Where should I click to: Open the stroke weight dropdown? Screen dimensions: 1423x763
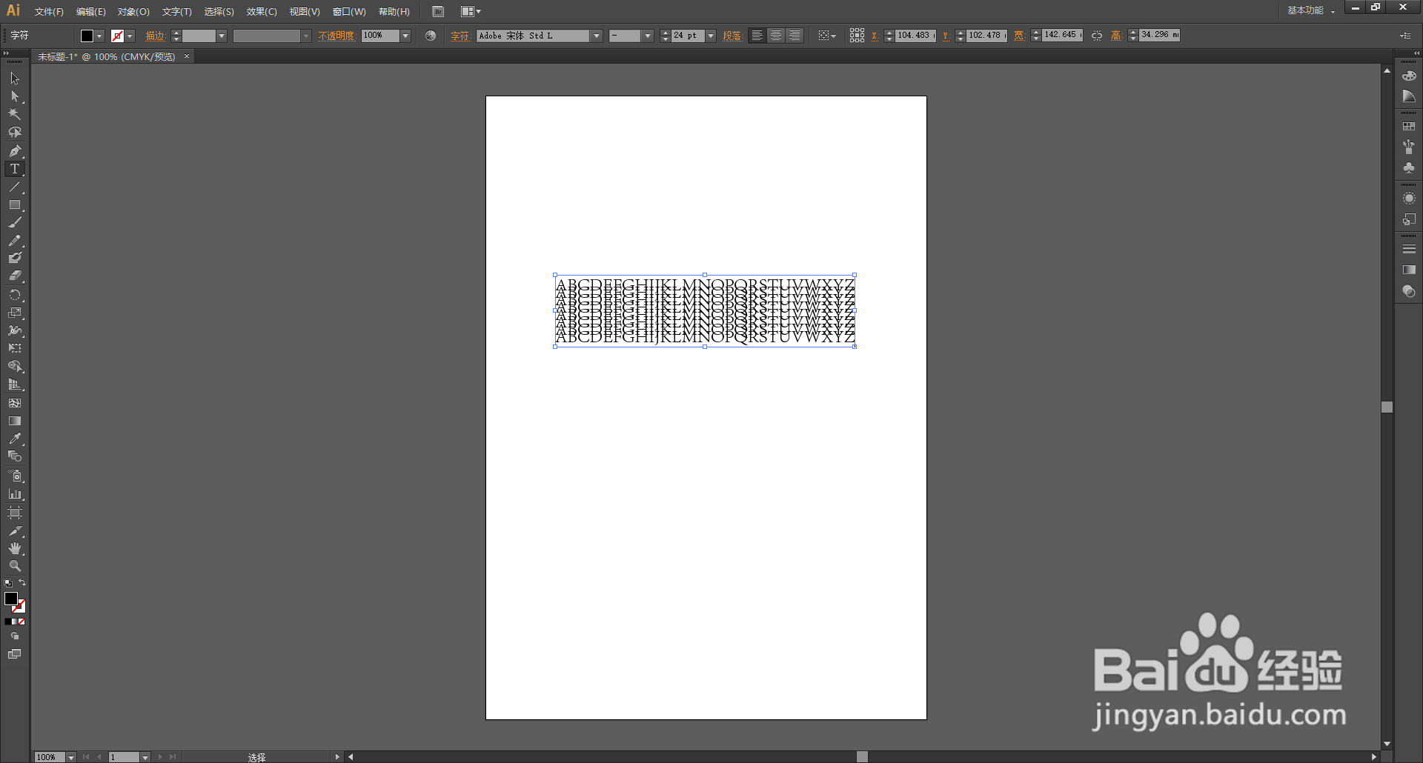(x=222, y=36)
